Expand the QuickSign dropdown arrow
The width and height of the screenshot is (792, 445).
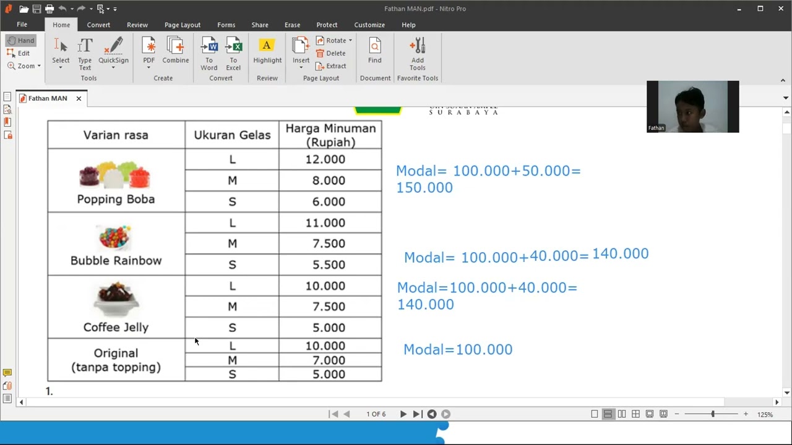coord(113,67)
